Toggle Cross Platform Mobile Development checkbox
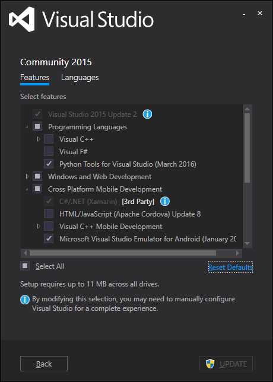This screenshot has width=273, height=382. [x=37, y=189]
